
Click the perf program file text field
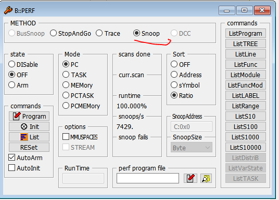click(148, 178)
